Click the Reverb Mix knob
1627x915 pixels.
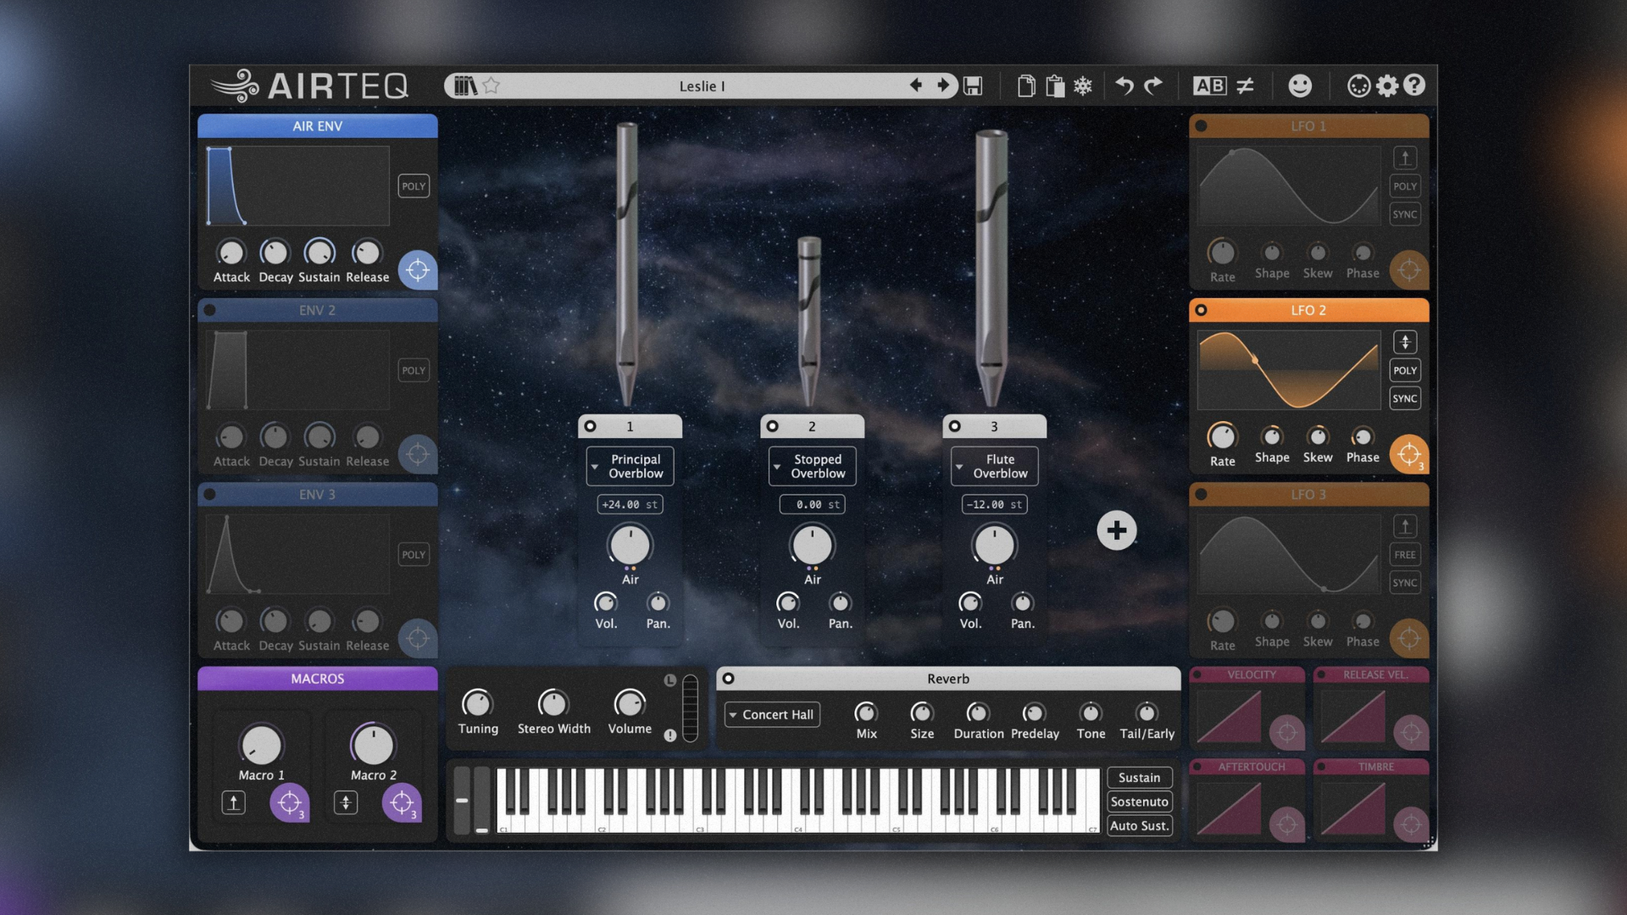(x=866, y=713)
